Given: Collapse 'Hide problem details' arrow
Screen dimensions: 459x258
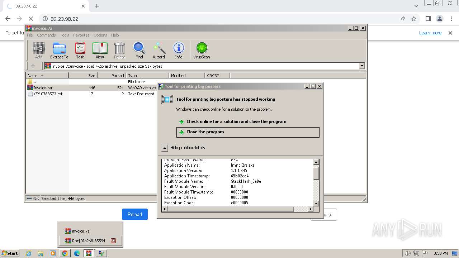Looking at the screenshot, I should [165, 148].
